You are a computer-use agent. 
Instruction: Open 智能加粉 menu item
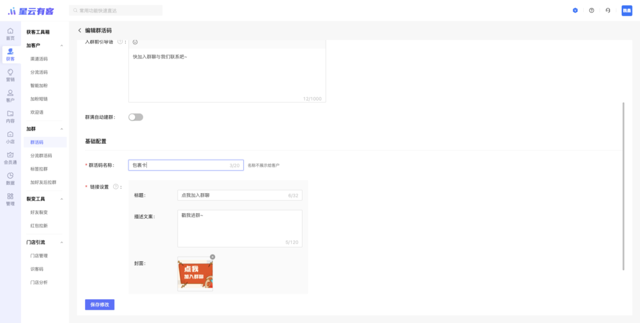39,86
